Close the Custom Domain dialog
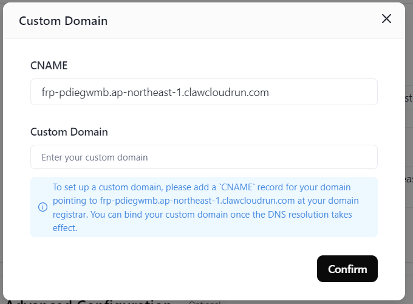This screenshot has width=413, height=304. (x=386, y=19)
